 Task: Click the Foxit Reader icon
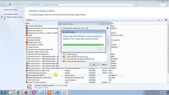(x=27, y=45)
